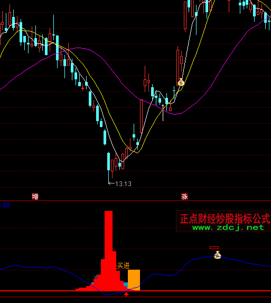Click the money bag icon on blue indicator line

(218, 255)
